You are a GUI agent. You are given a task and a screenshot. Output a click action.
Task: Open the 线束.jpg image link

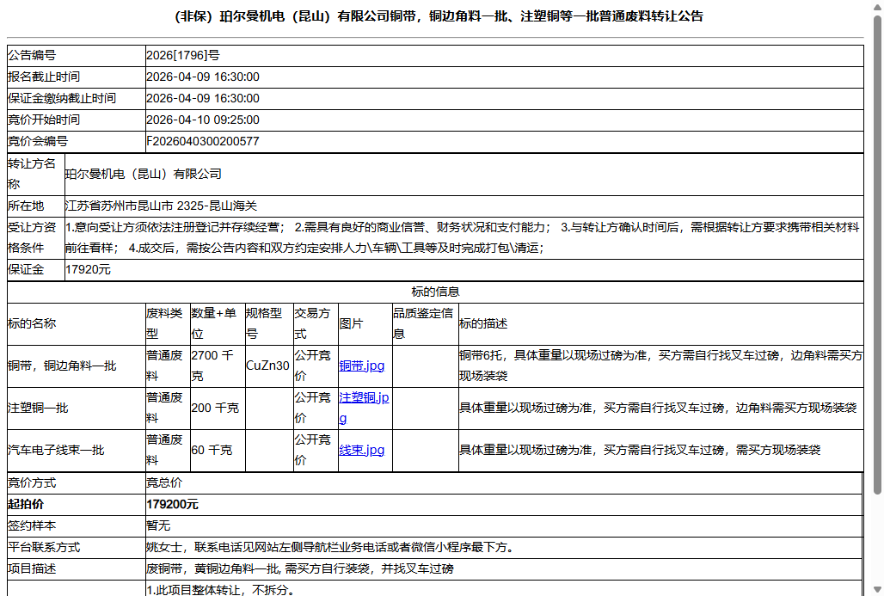coord(361,449)
